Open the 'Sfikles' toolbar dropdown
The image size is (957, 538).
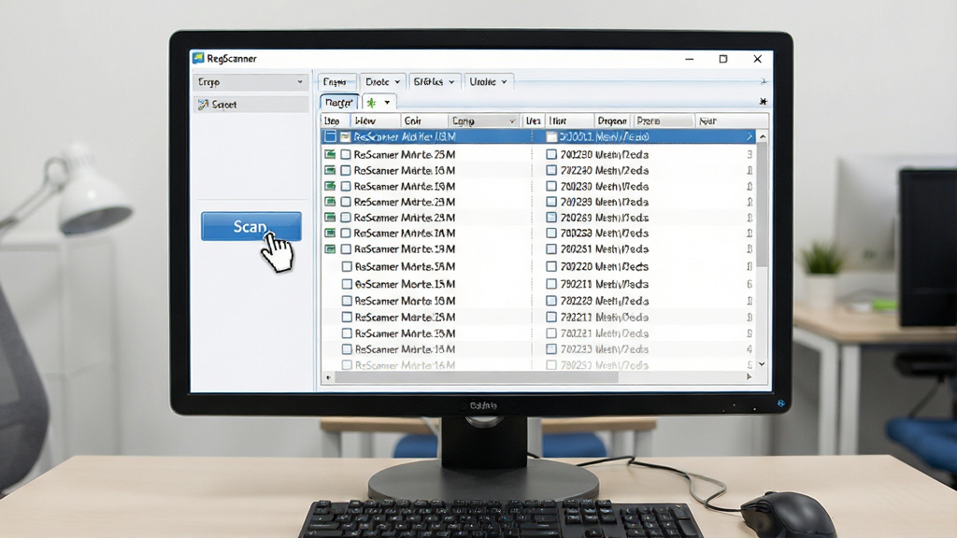pos(434,82)
